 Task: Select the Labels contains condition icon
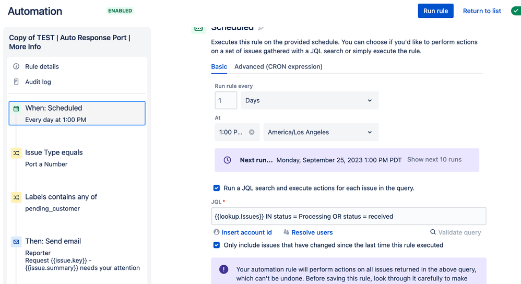tap(16, 197)
